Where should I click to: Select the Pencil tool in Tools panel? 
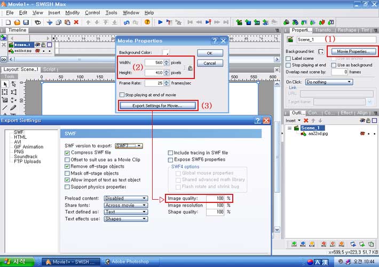click(x=13, y=108)
